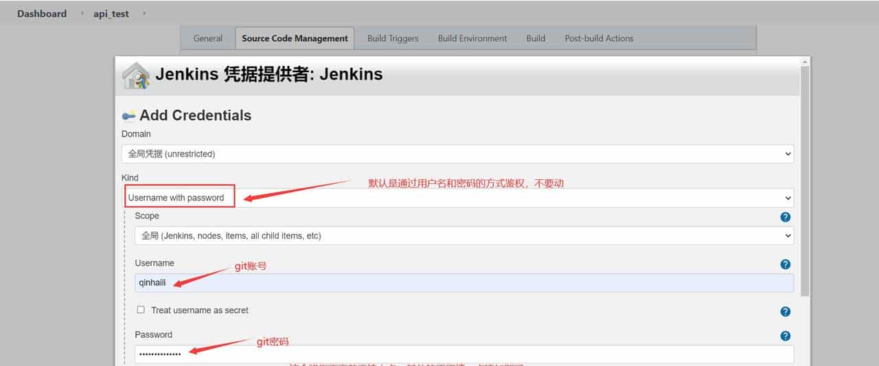Expand the Dashboard breadcrumb chevron
Screen dimensions: 879x366
(x=82, y=14)
